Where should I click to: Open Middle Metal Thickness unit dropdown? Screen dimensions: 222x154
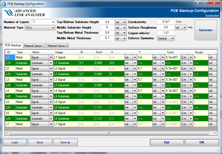[x=121, y=38]
